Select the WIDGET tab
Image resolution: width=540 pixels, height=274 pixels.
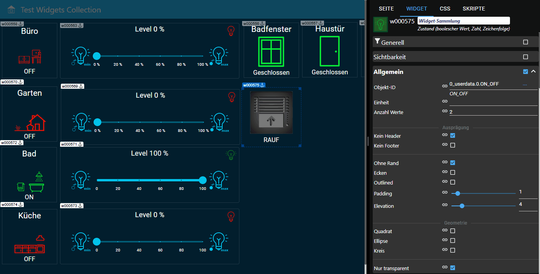point(416,9)
